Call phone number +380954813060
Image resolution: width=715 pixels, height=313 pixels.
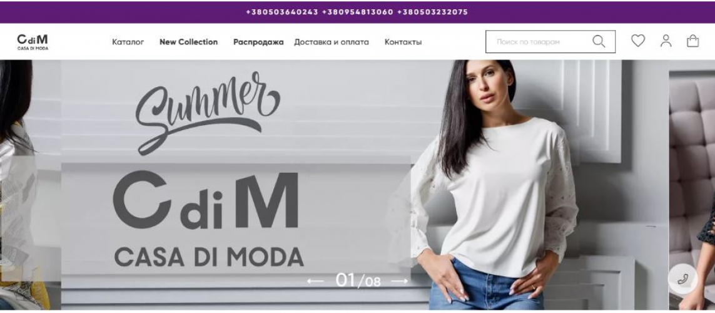(x=357, y=12)
